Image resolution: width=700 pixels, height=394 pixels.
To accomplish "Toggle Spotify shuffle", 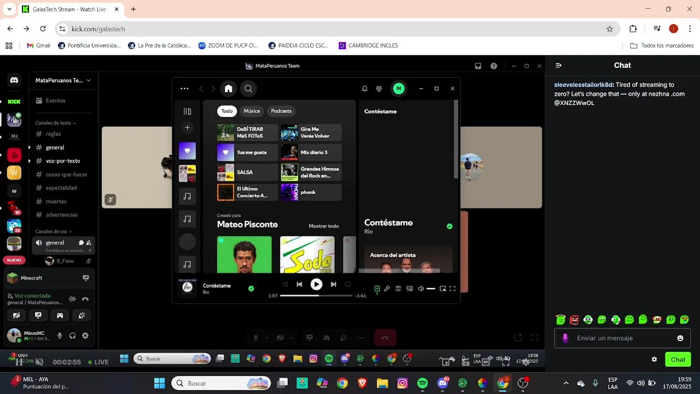I will [285, 285].
